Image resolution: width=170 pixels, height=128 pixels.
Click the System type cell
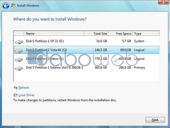(139, 41)
